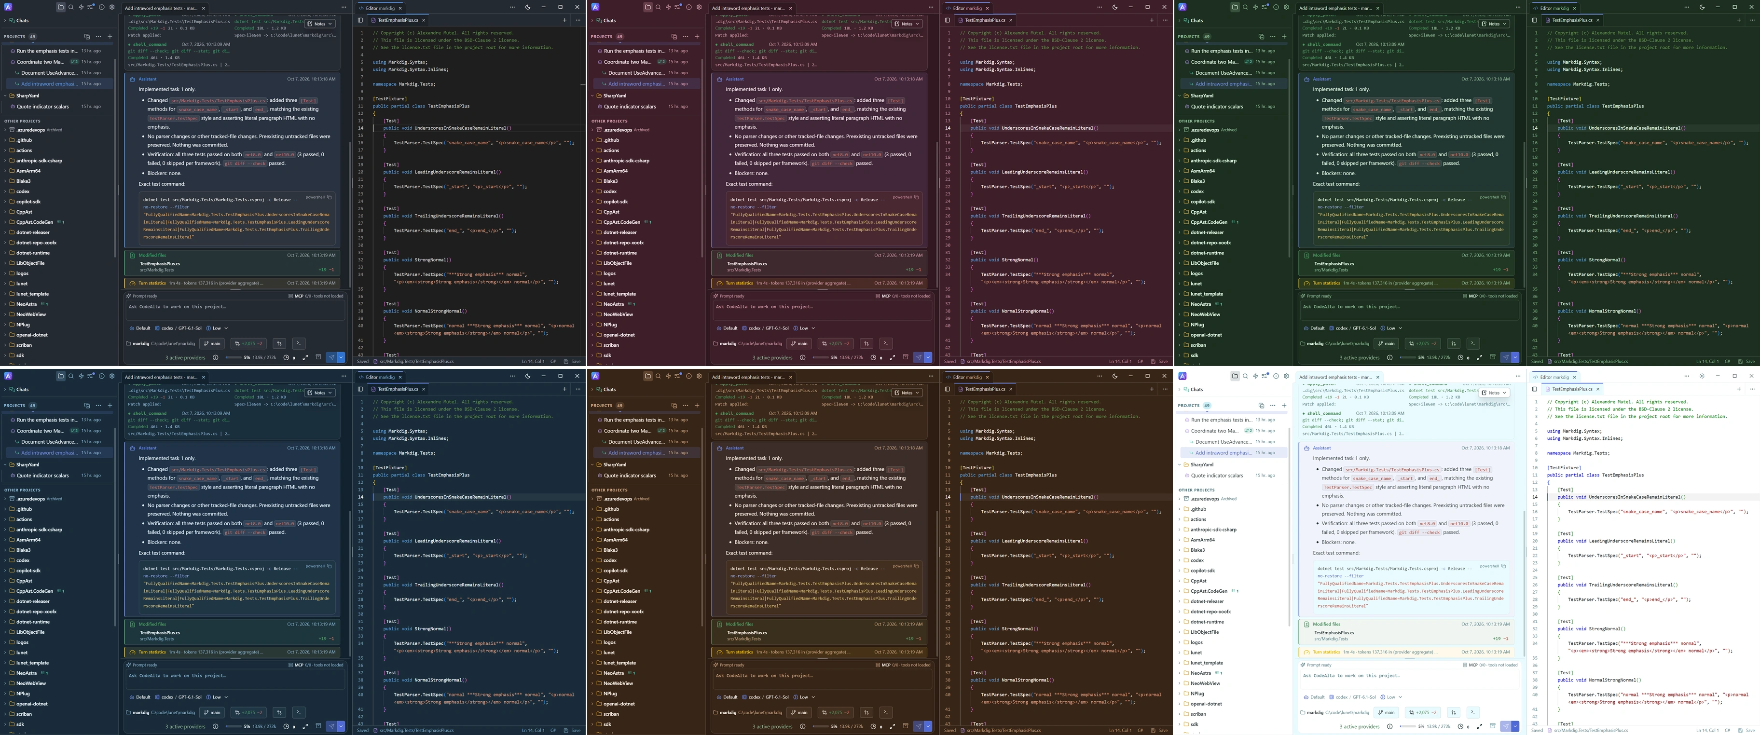Click the pull request icon in navy window
The width and height of the screenshot is (1760, 735).
pyautogui.click(x=279, y=712)
